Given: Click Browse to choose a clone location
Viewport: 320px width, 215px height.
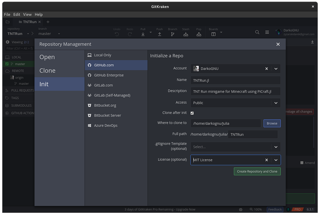Looking at the screenshot, I should tap(272, 123).
